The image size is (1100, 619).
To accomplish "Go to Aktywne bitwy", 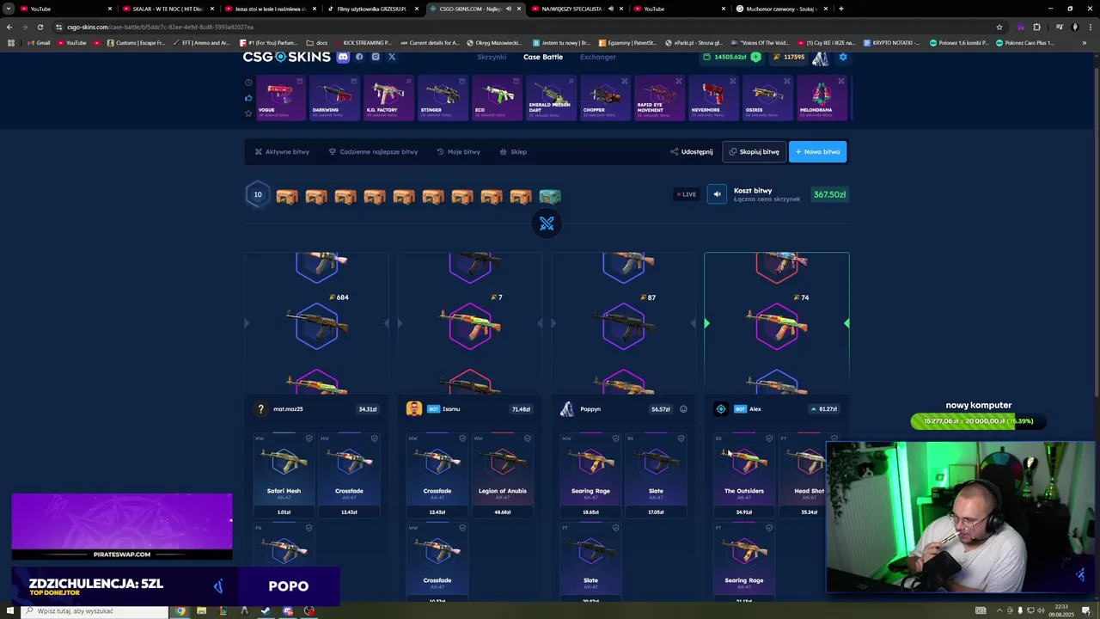I will click(282, 151).
